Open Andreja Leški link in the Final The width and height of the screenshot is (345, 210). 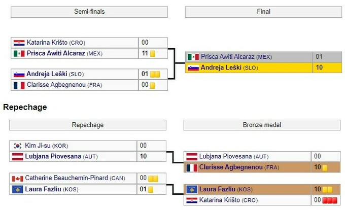point(221,67)
